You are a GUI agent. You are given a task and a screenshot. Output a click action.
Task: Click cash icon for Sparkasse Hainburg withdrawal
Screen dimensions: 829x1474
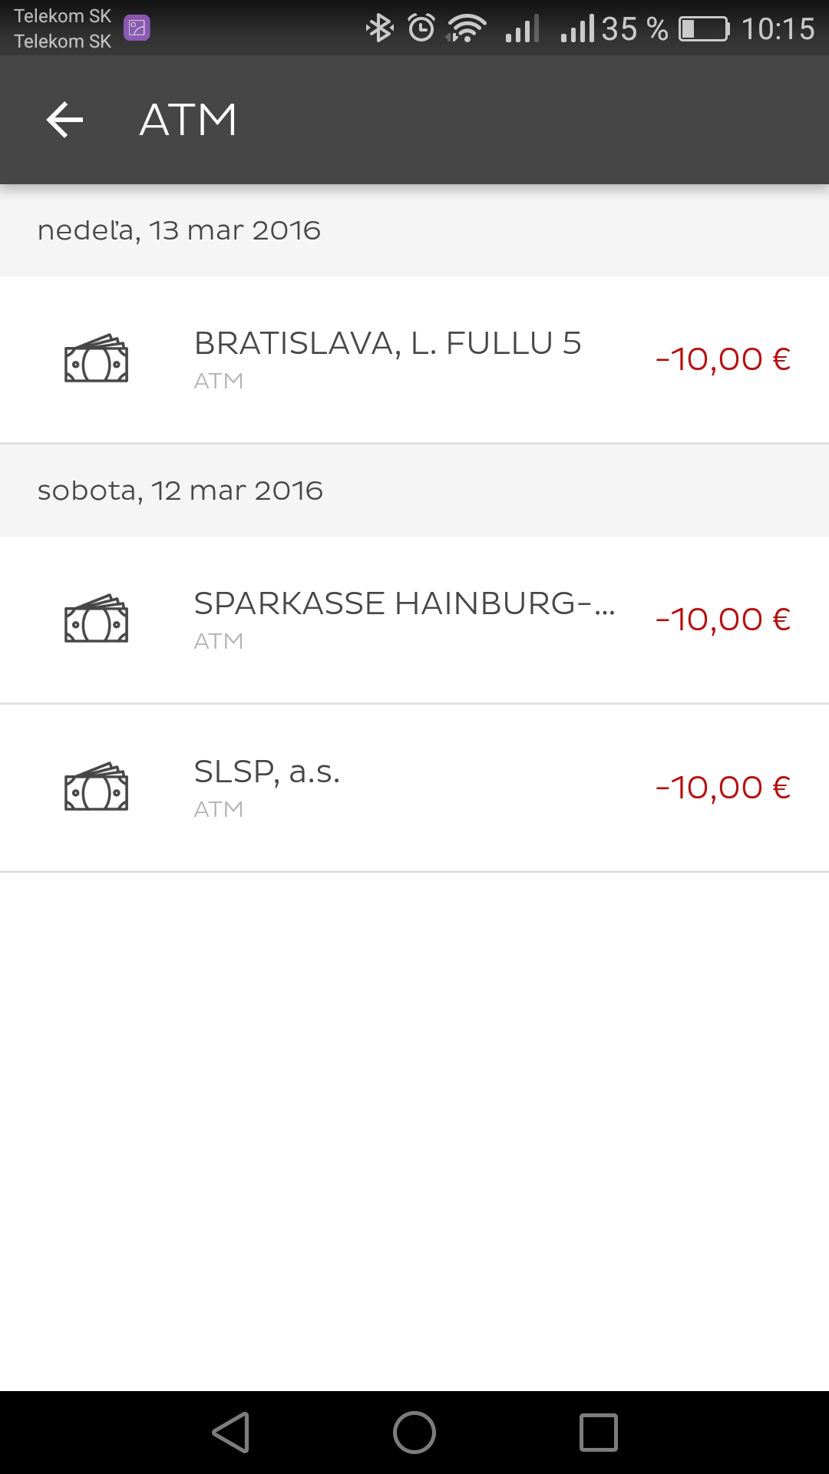96,619
